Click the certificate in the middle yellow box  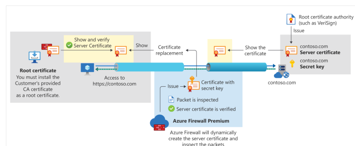219,51
